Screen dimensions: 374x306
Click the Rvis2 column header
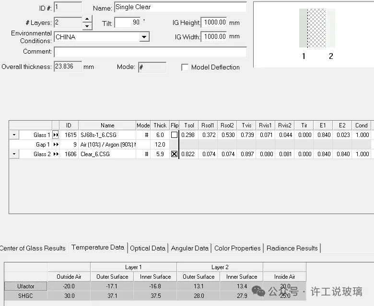click(x=285, y=125)
